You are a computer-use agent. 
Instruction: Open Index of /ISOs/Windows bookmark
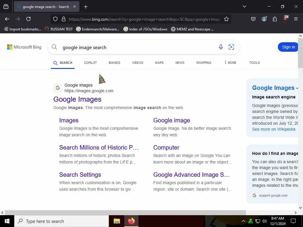(145, 29)
